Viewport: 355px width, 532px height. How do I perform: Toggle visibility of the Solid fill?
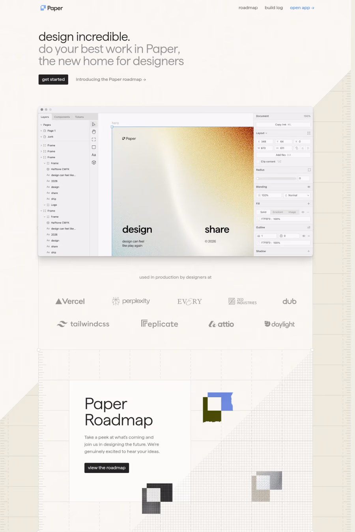(302, 212)
